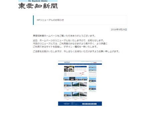Click the line 東愛知新聞ホームページをご覧いただき
This screenshot has width=160, height=120.
64,36
